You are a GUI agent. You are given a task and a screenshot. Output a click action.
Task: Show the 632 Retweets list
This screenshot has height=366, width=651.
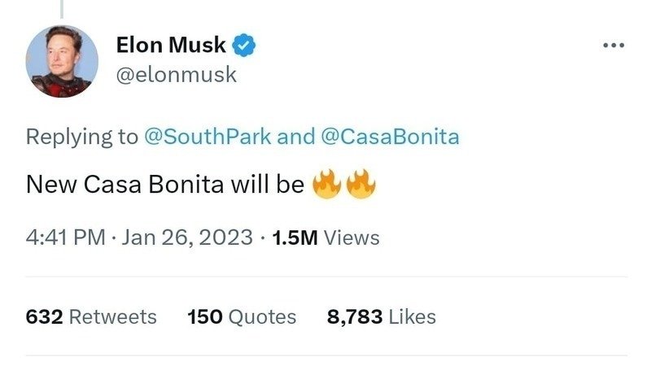[91, 316]
